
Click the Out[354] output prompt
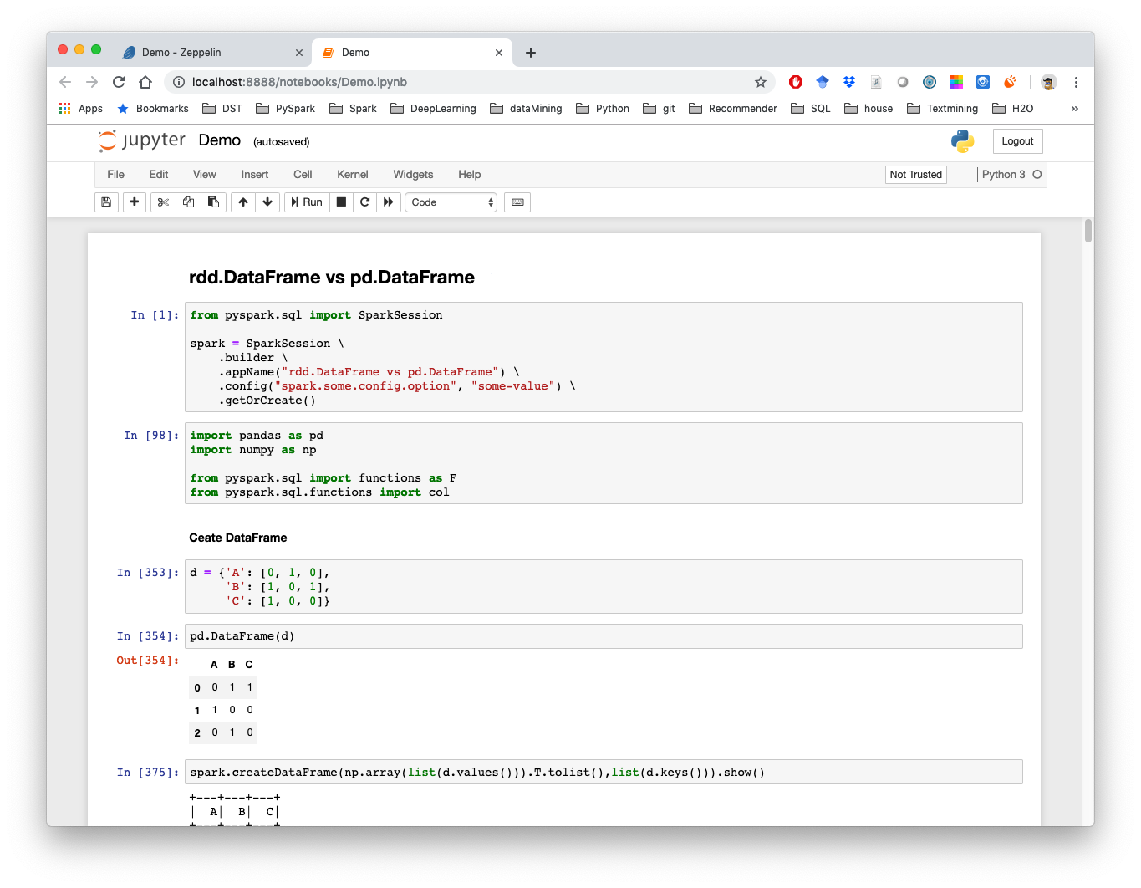(x=148, y=661)
